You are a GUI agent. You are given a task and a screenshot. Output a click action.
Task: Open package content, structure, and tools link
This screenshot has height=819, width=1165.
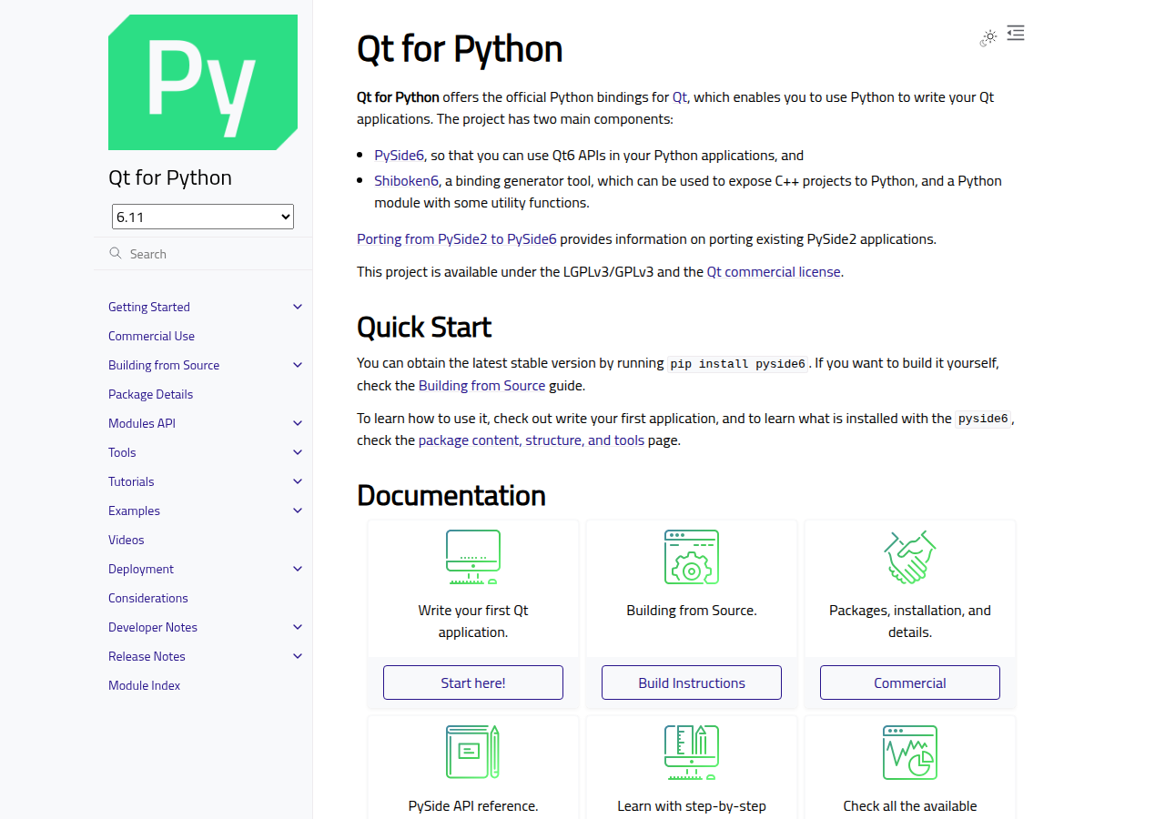tap(532, 440)
